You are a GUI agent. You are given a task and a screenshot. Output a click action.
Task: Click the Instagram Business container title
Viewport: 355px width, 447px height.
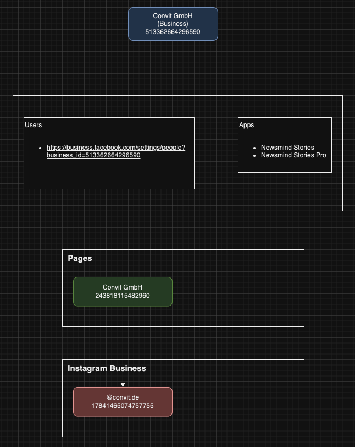click(107, 368)
